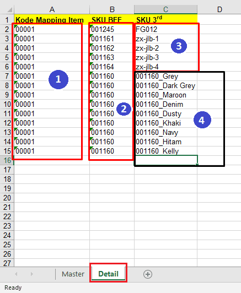Viewport: 241px width, 293px height.
Task: Click the Kode Mapping Item header cell
Action: pyautogui.click(x=52, y=20)
